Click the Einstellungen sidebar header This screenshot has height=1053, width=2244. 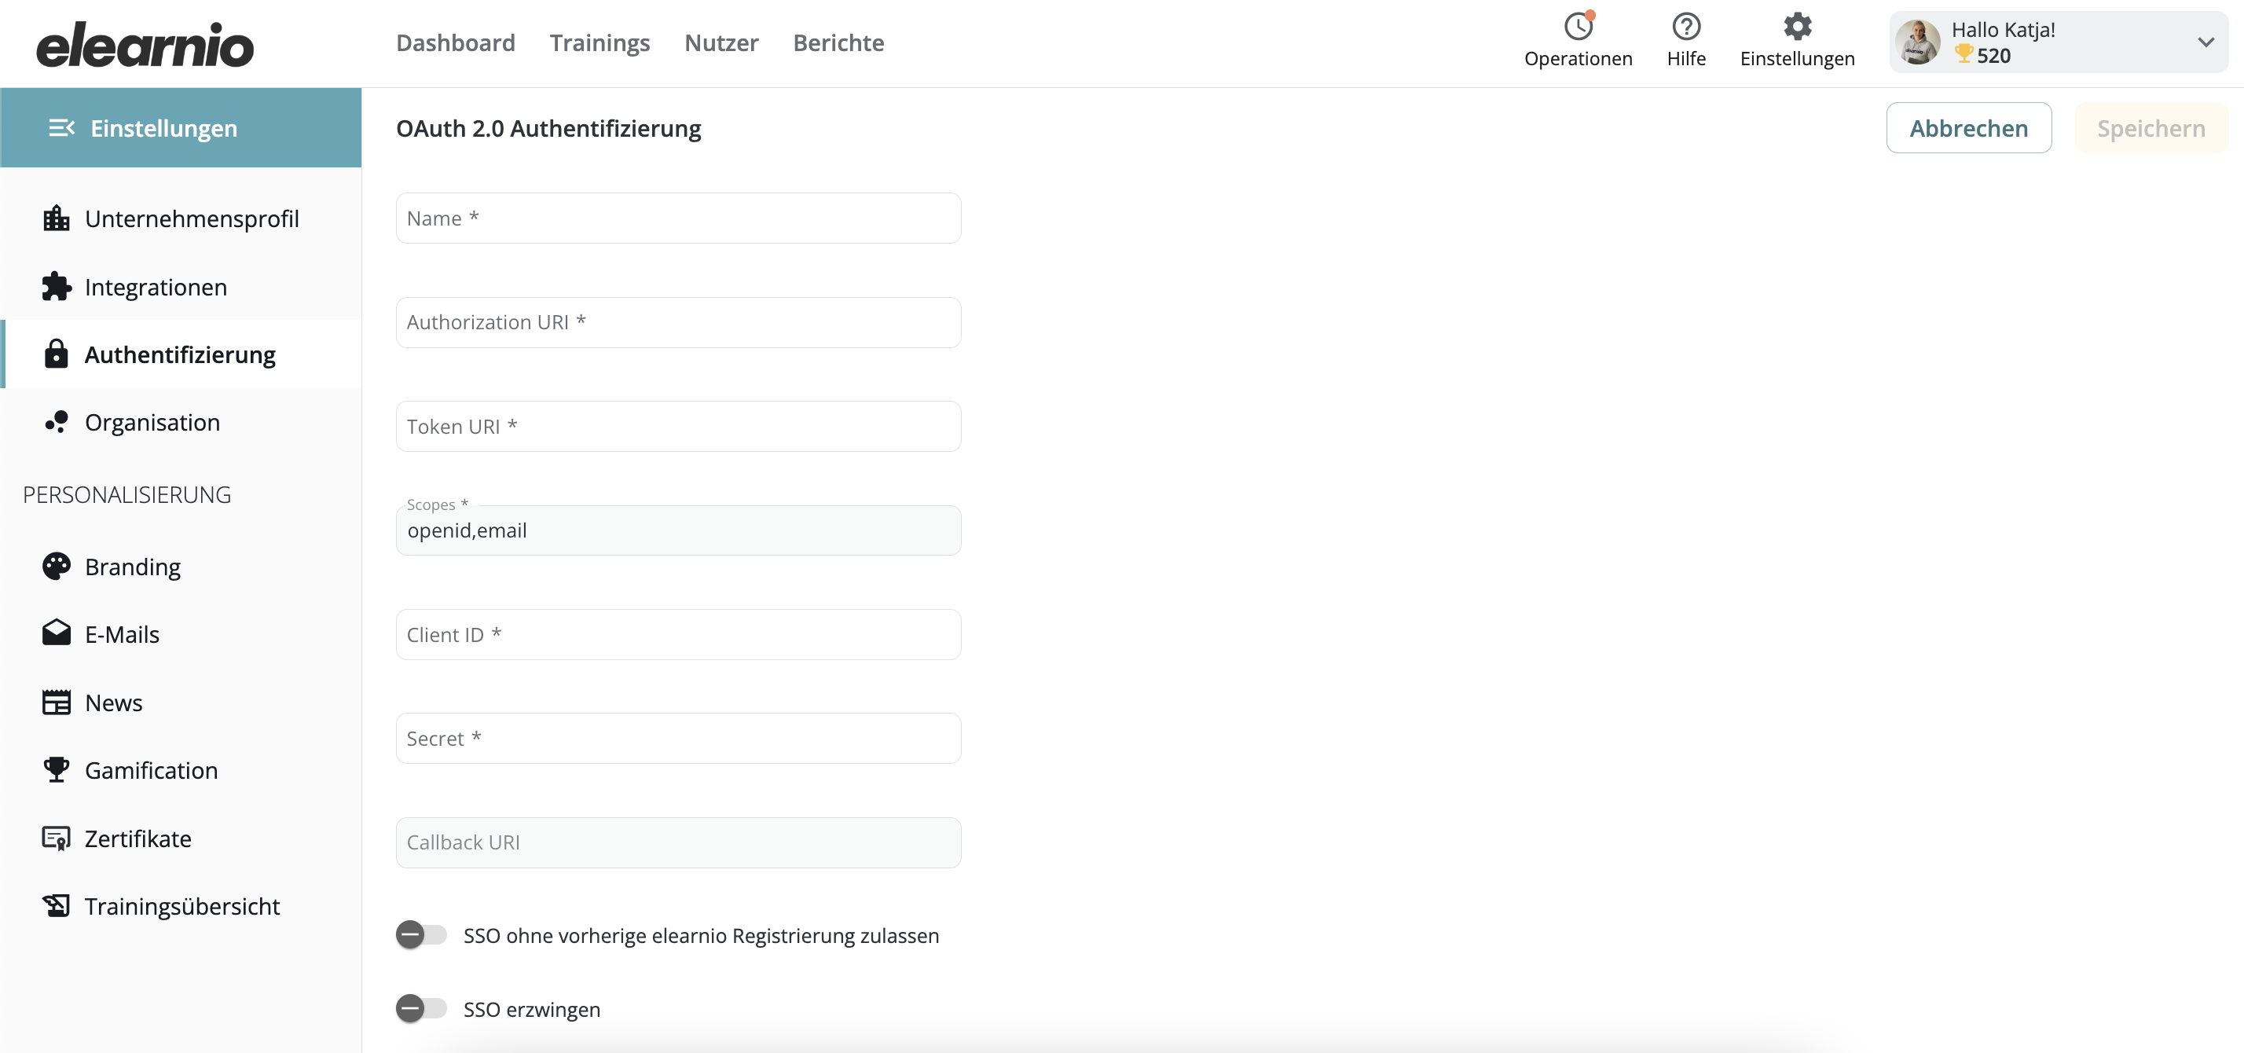point(181,127)
